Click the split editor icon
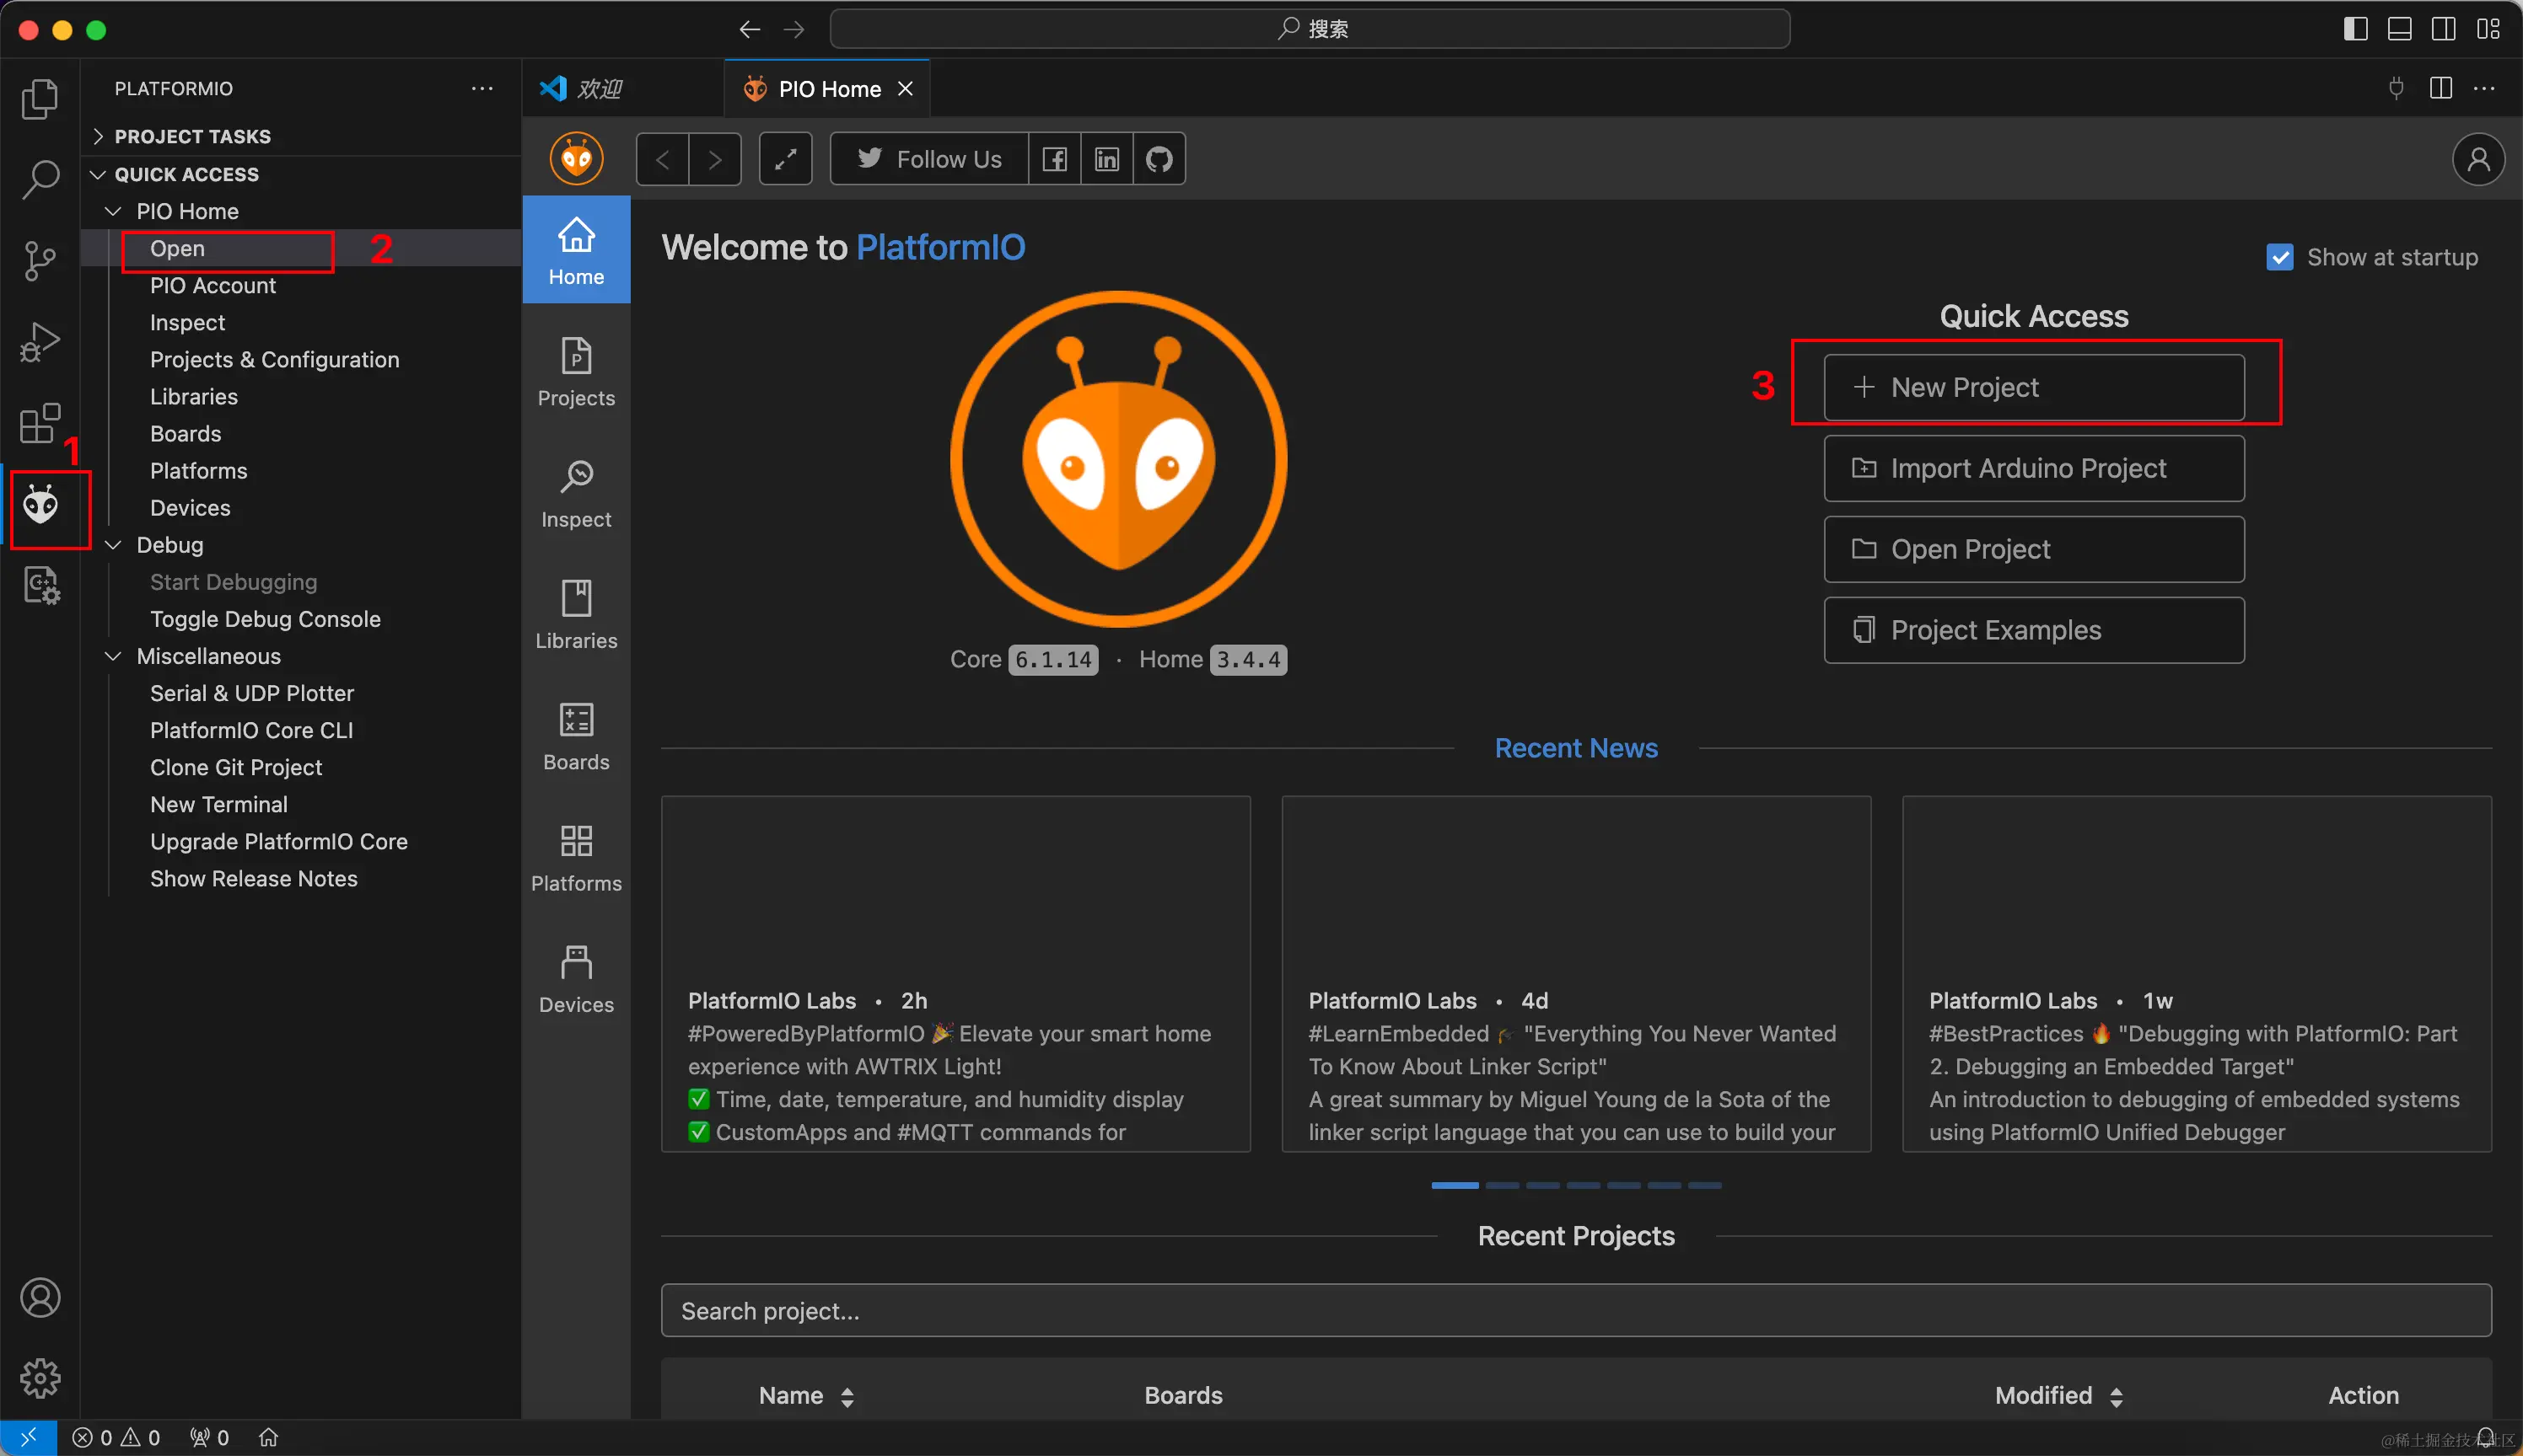The width and height of the screenshot is (2523, 1456). [2441, 88]
